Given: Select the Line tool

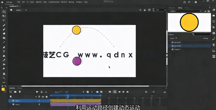Looking at the screenshot, I should (x=4, y=42).
